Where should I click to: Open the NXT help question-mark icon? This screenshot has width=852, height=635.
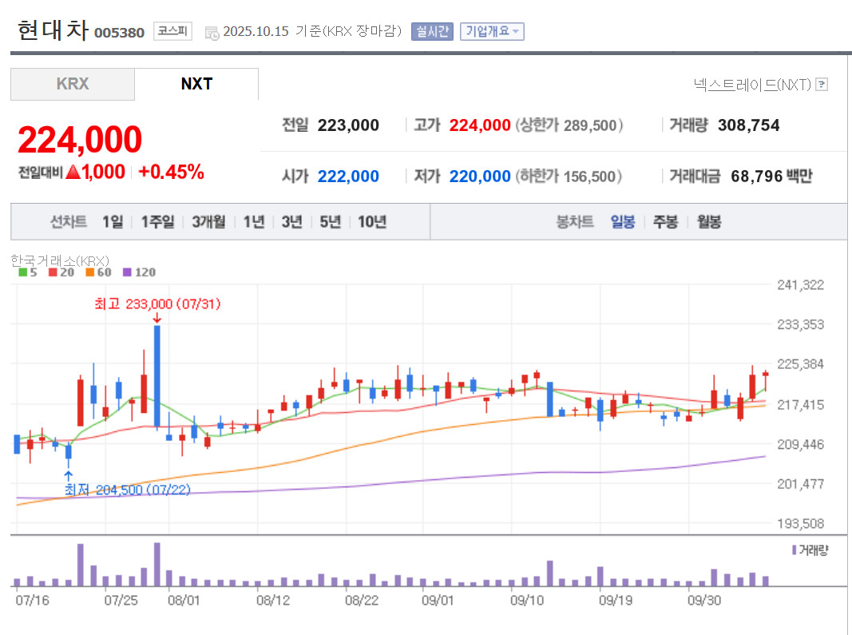[822, 85]
